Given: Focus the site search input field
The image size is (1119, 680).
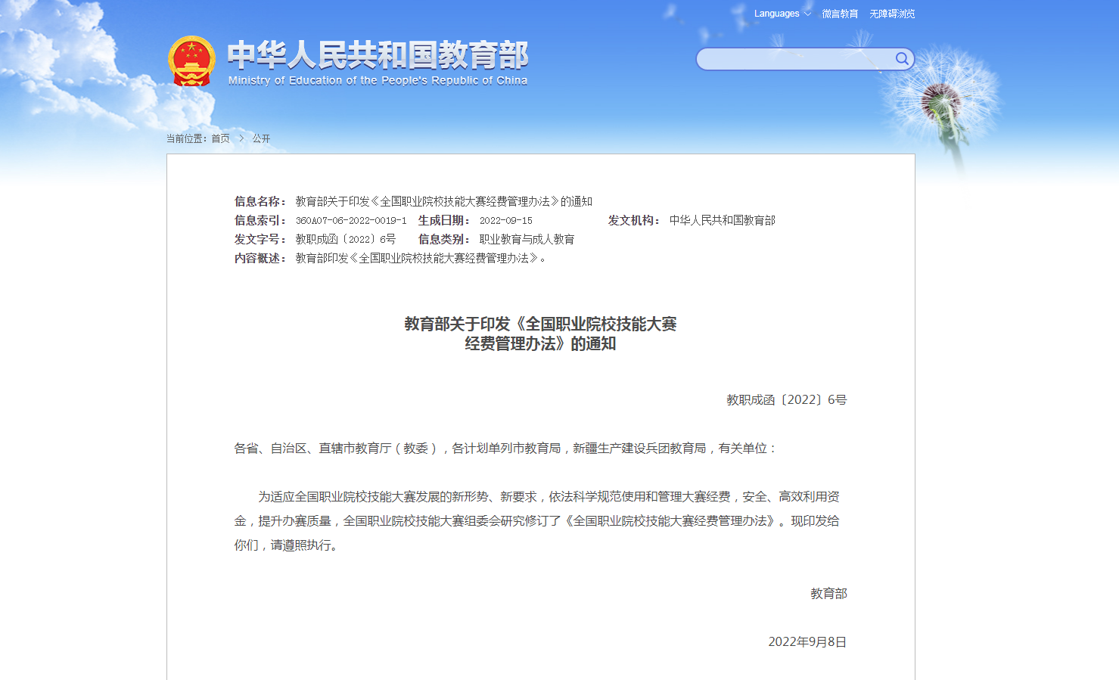Looking at the screenshot, I should pyautogui.click(x=794, y=59).
